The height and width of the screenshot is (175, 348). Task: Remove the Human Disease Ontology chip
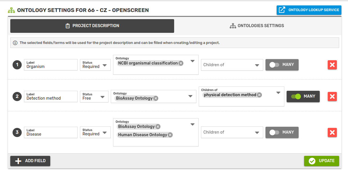click(x=170, y=135)
